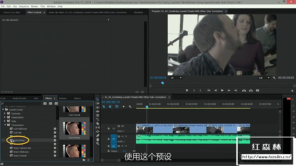Open the File menu
The image size is (296, 166).
[3, 6]
